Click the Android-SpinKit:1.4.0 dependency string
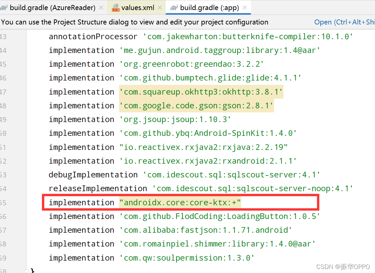 [208, 133]
